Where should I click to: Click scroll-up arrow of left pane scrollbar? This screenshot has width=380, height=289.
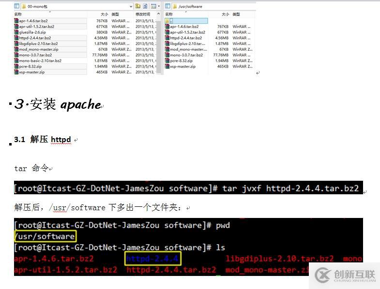point(159,14)
